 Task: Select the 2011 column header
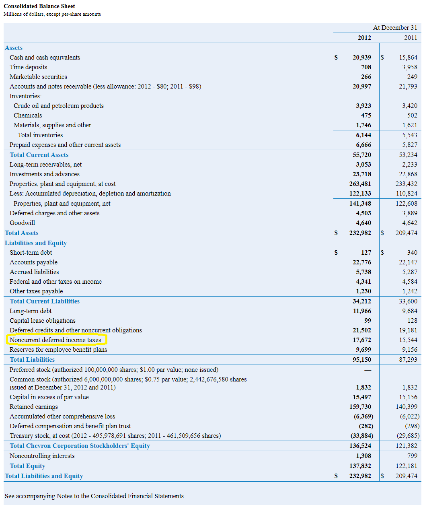pos(411,38)
